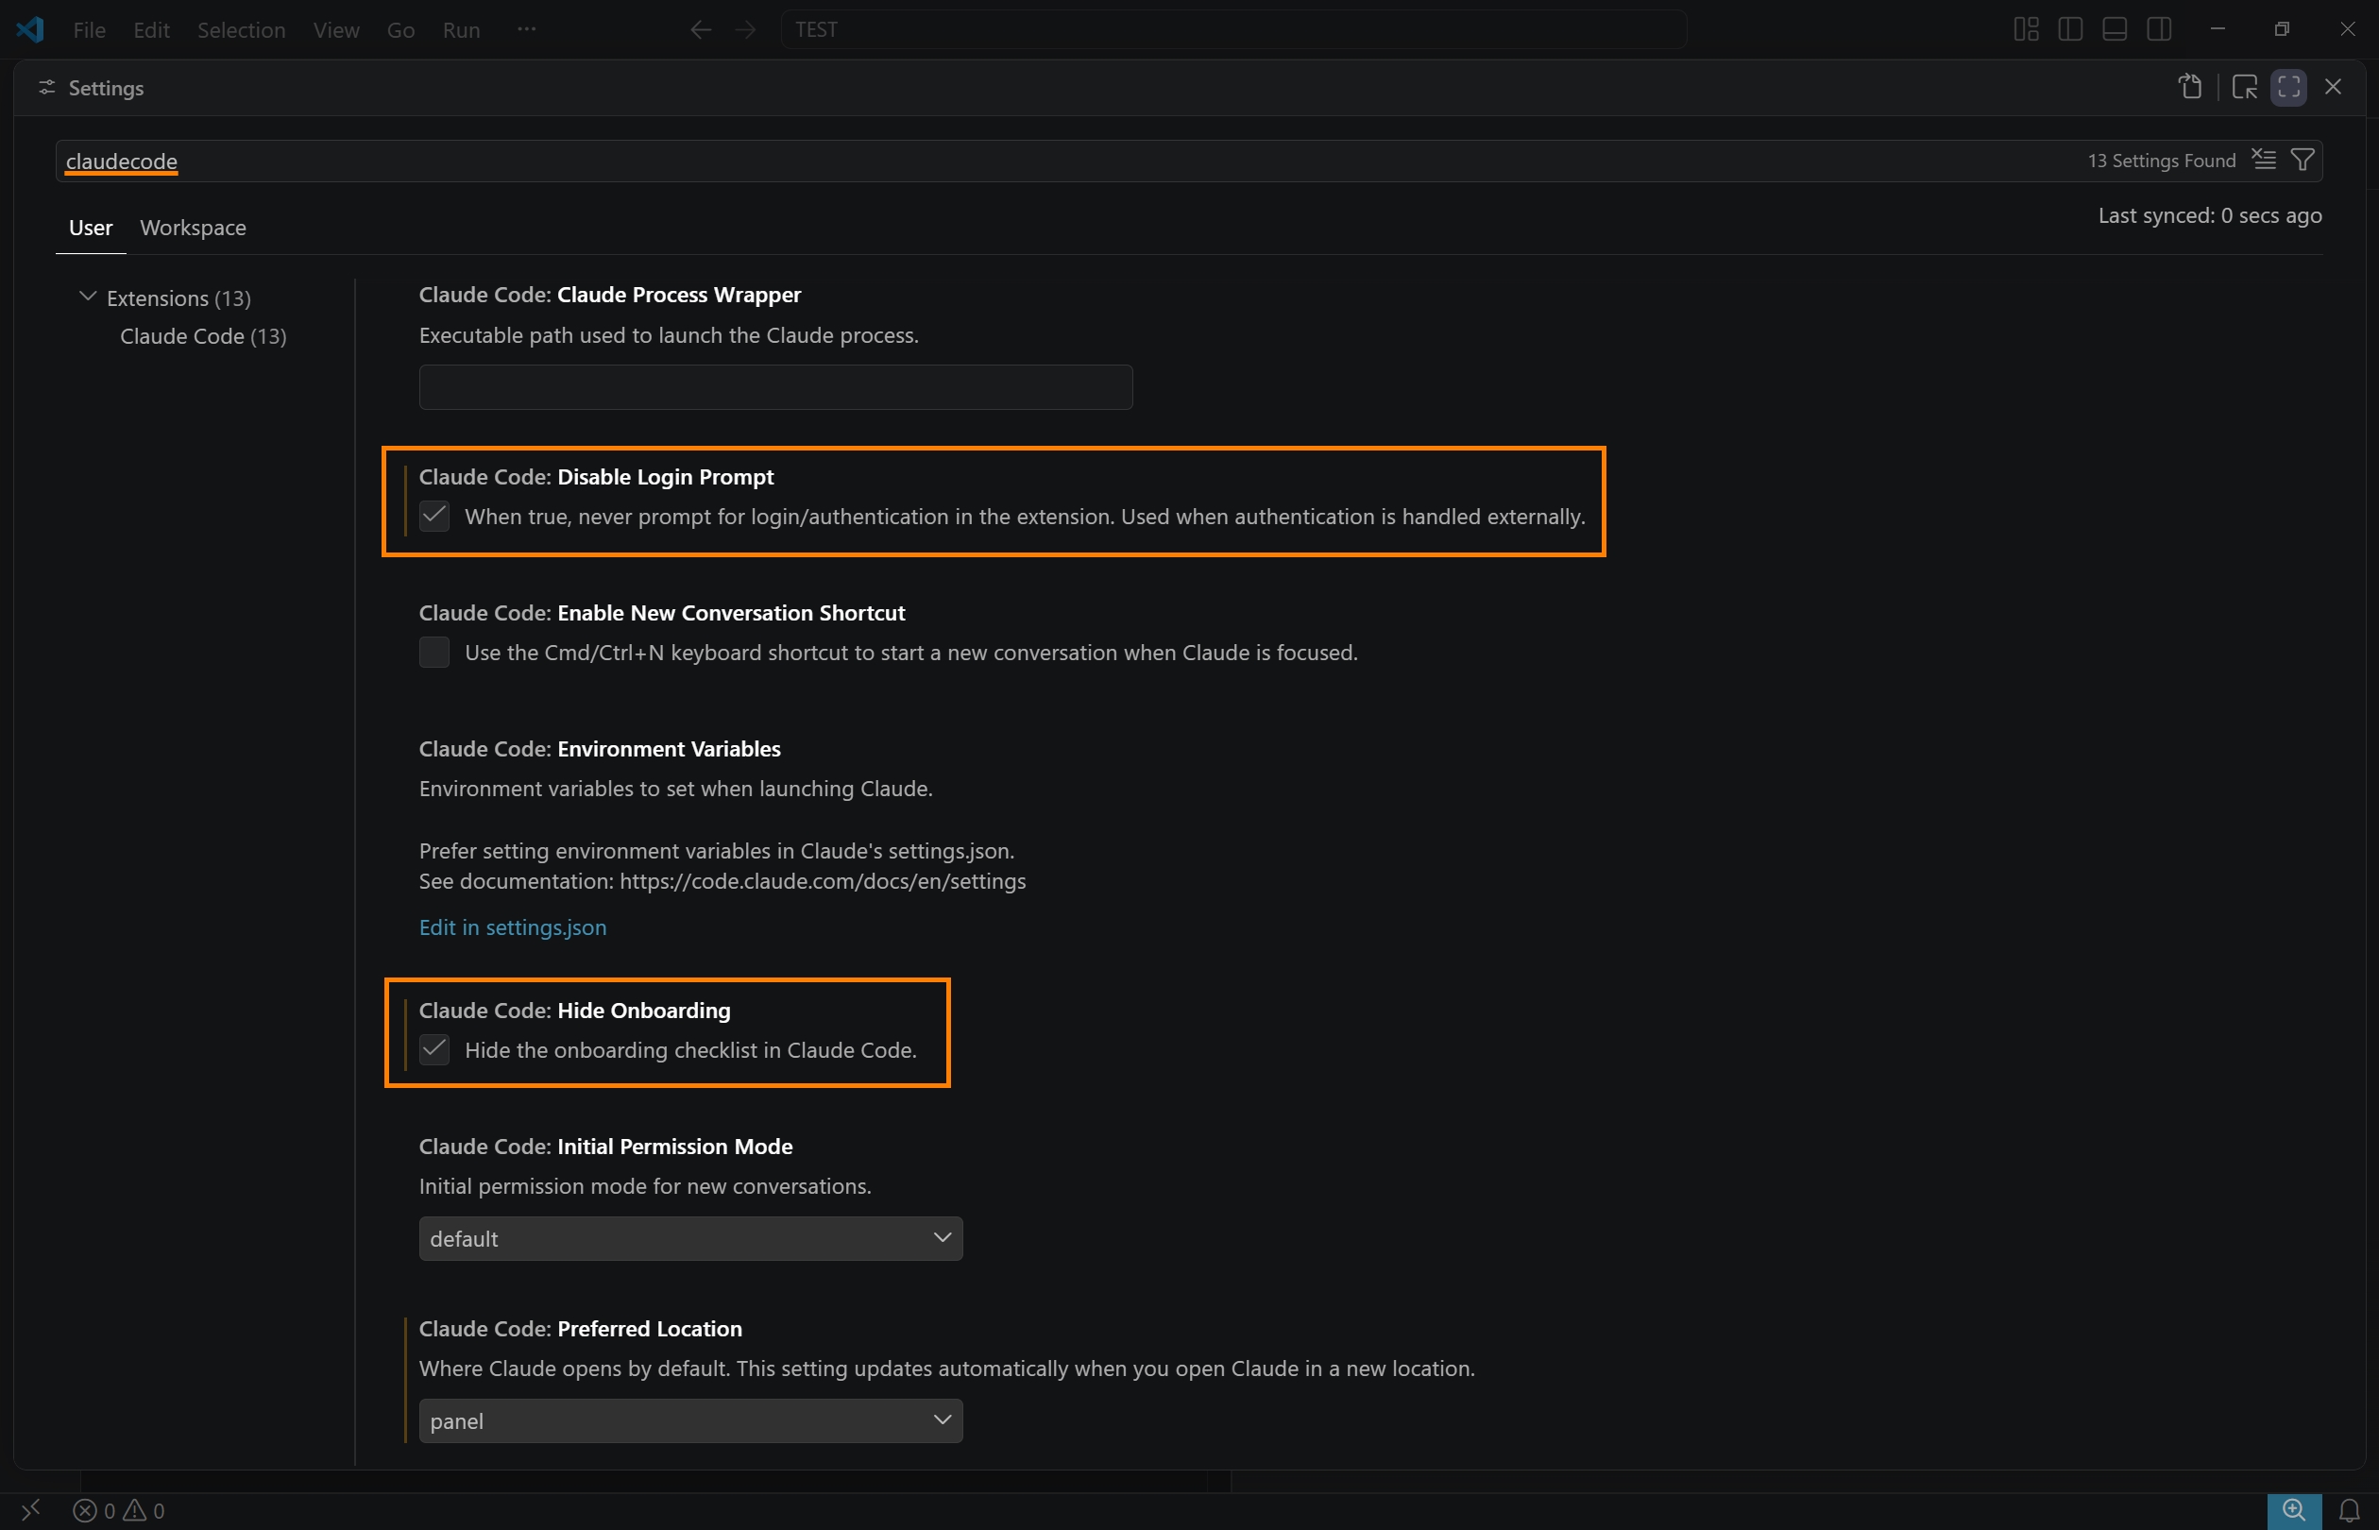Open the Go menu
2379x1530 pixels.
(401, 30)
